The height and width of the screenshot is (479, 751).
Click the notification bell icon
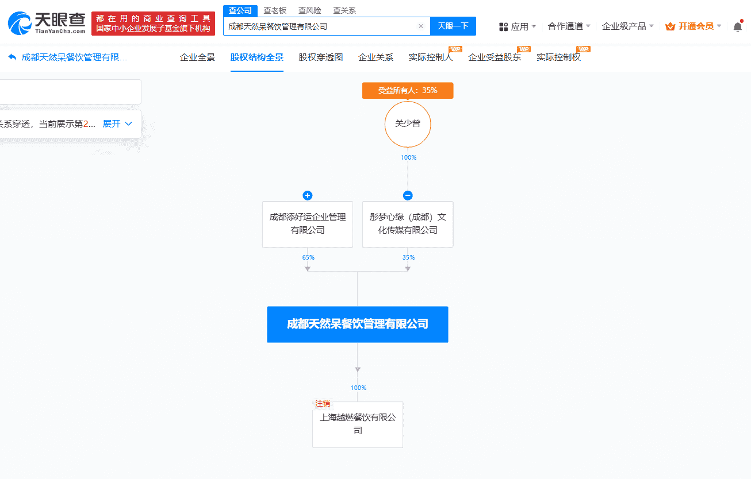click(x=738, y=26)
